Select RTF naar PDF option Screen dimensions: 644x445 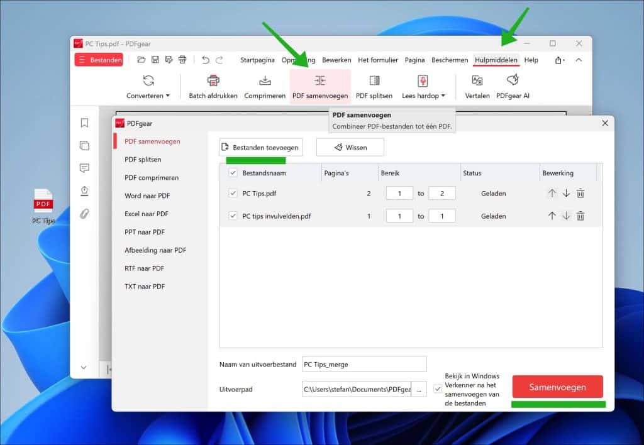(144, 268)
